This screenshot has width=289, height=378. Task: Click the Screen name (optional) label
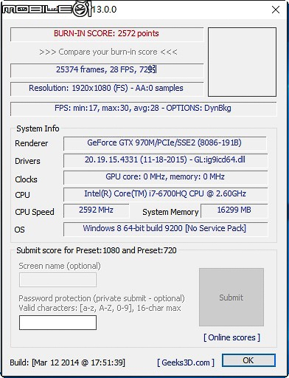60,266
